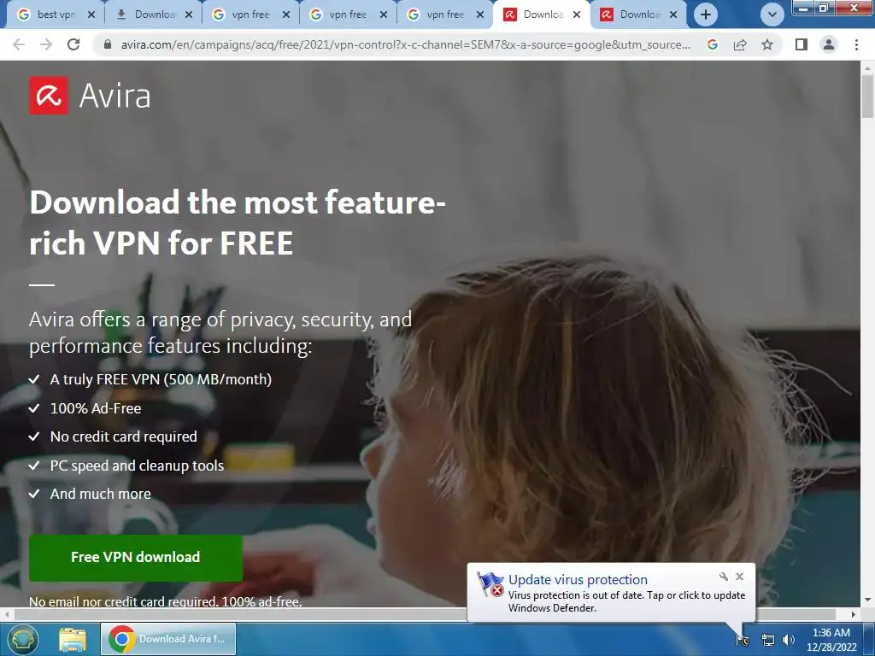Click 'A truly FREE VPN (500 MB/month)' text
Image resolution: width=875 pixels, height=656 pixels.
pyautogui.click(x=161, y=379)
